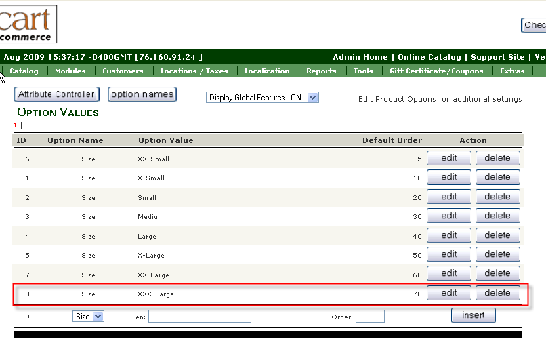Open the Catalog menu
Image resolution: width=546 pixels, height=341 pixels.
pos(24,71)
